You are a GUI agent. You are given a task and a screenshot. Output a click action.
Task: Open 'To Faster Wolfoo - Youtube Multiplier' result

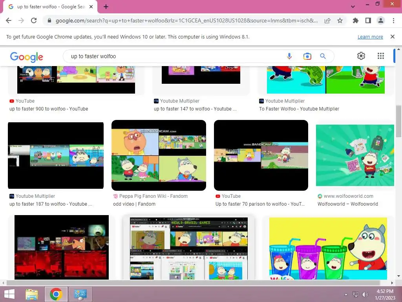coord(299,109)
